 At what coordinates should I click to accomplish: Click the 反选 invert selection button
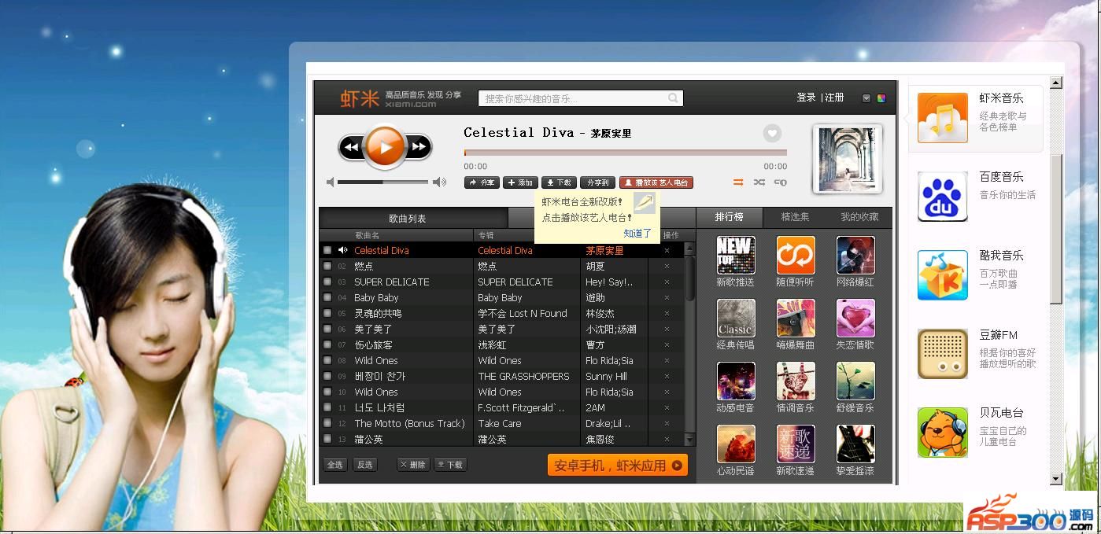[365, 465]
